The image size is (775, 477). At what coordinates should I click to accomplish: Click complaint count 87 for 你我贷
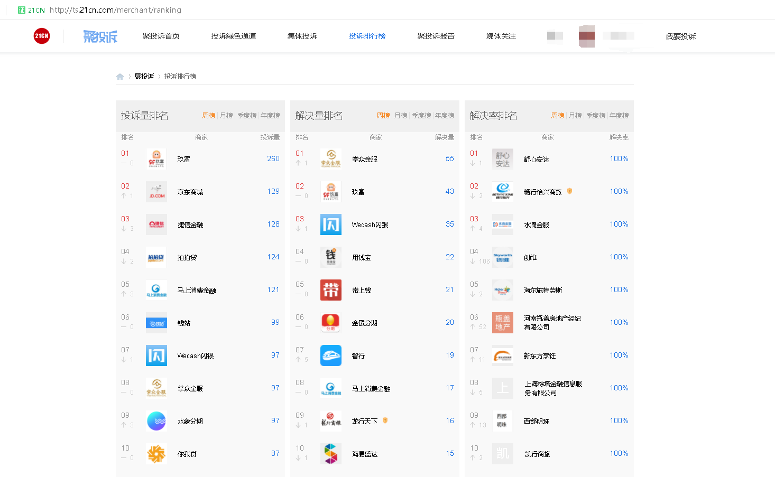pyautogui.click(x=275, y=453)
